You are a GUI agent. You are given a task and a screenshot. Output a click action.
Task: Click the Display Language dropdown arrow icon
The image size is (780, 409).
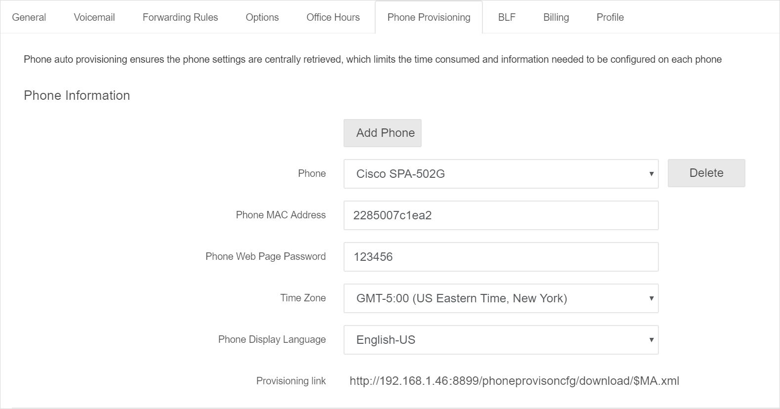651,340
